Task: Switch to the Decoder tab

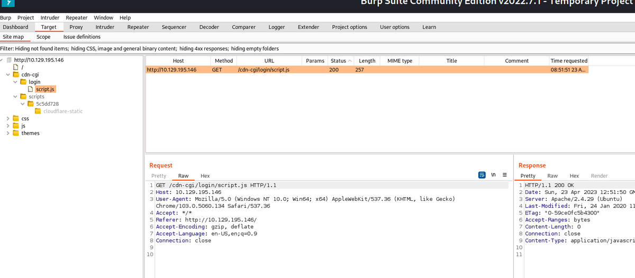Action: click(x=209, y=27)
